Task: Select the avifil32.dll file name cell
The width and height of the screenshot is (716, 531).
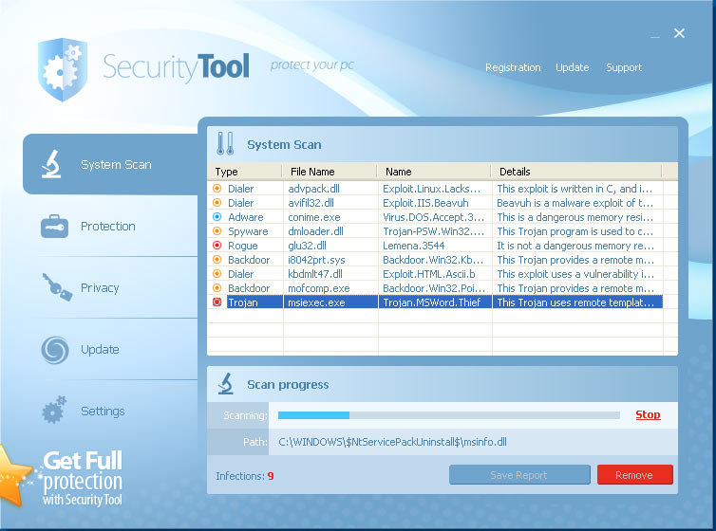Action: pyautogui.click(x=311, y=202)
